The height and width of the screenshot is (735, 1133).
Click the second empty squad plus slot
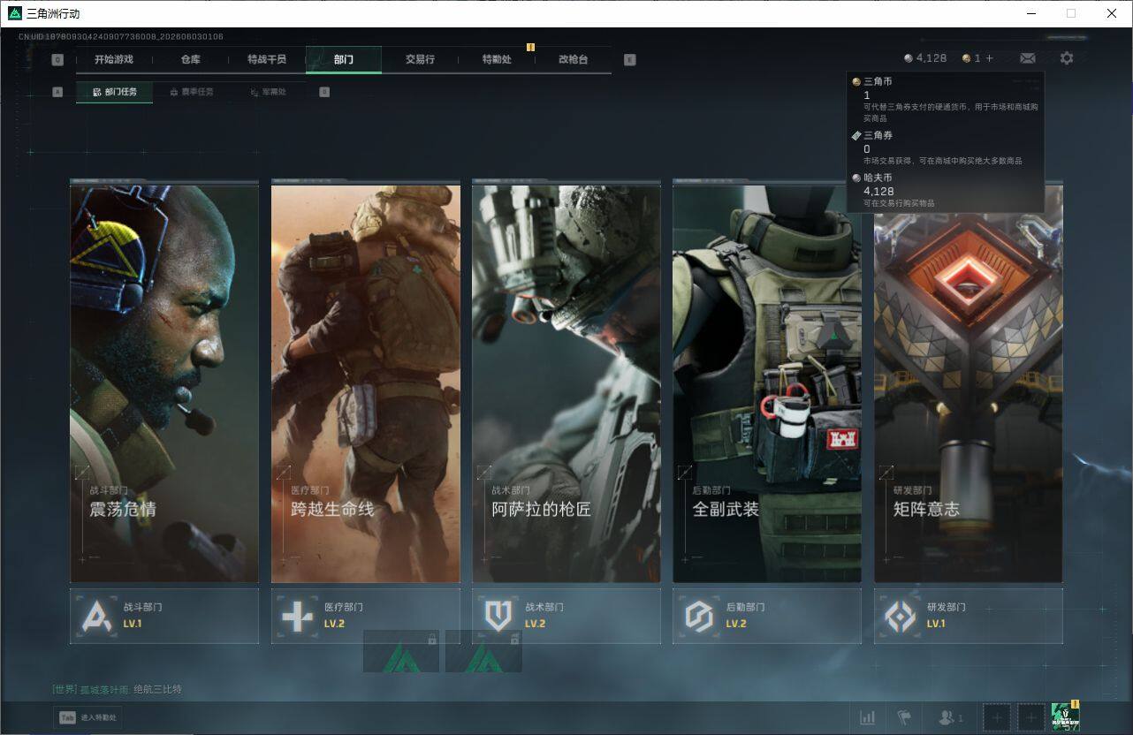1030,717
